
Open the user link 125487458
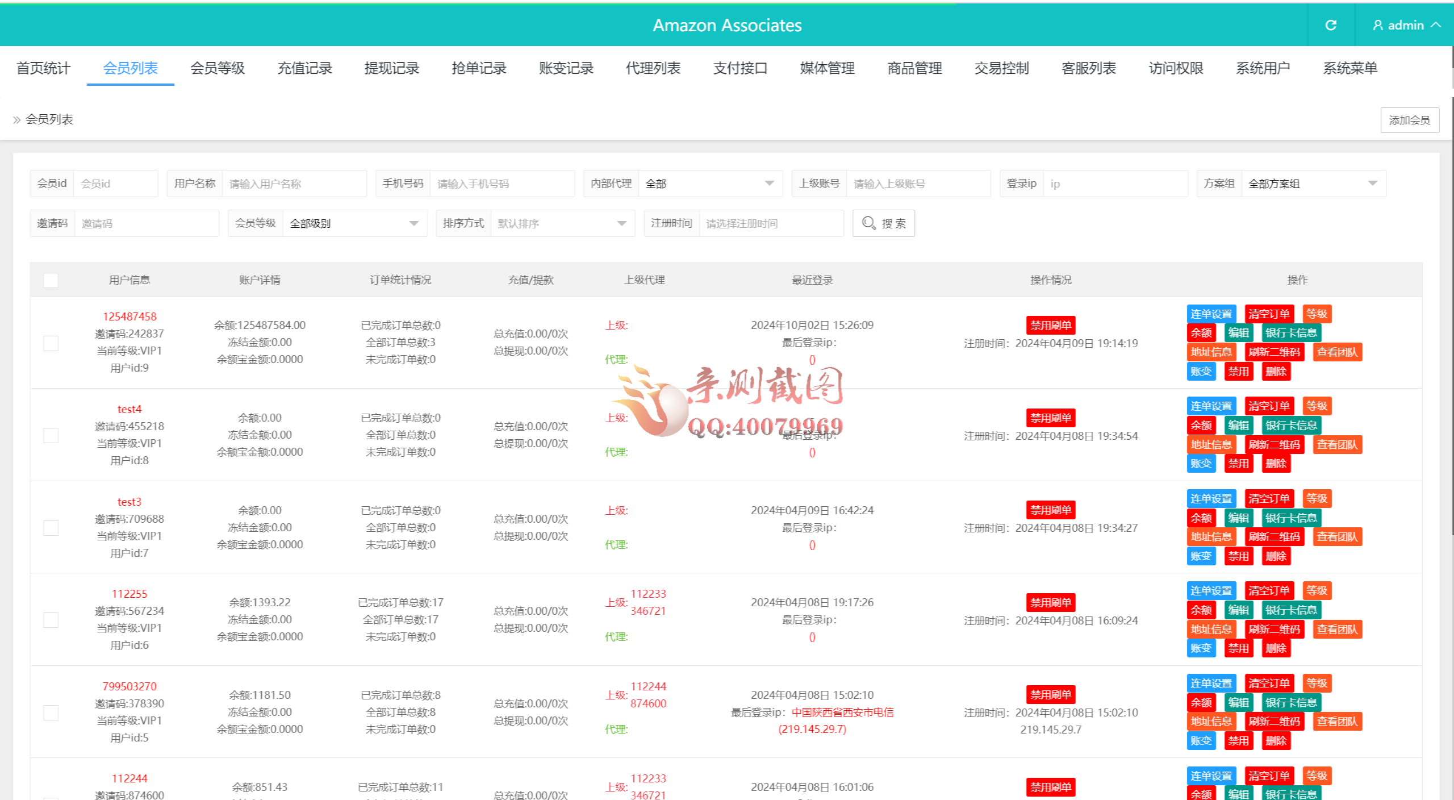point(129,316)
